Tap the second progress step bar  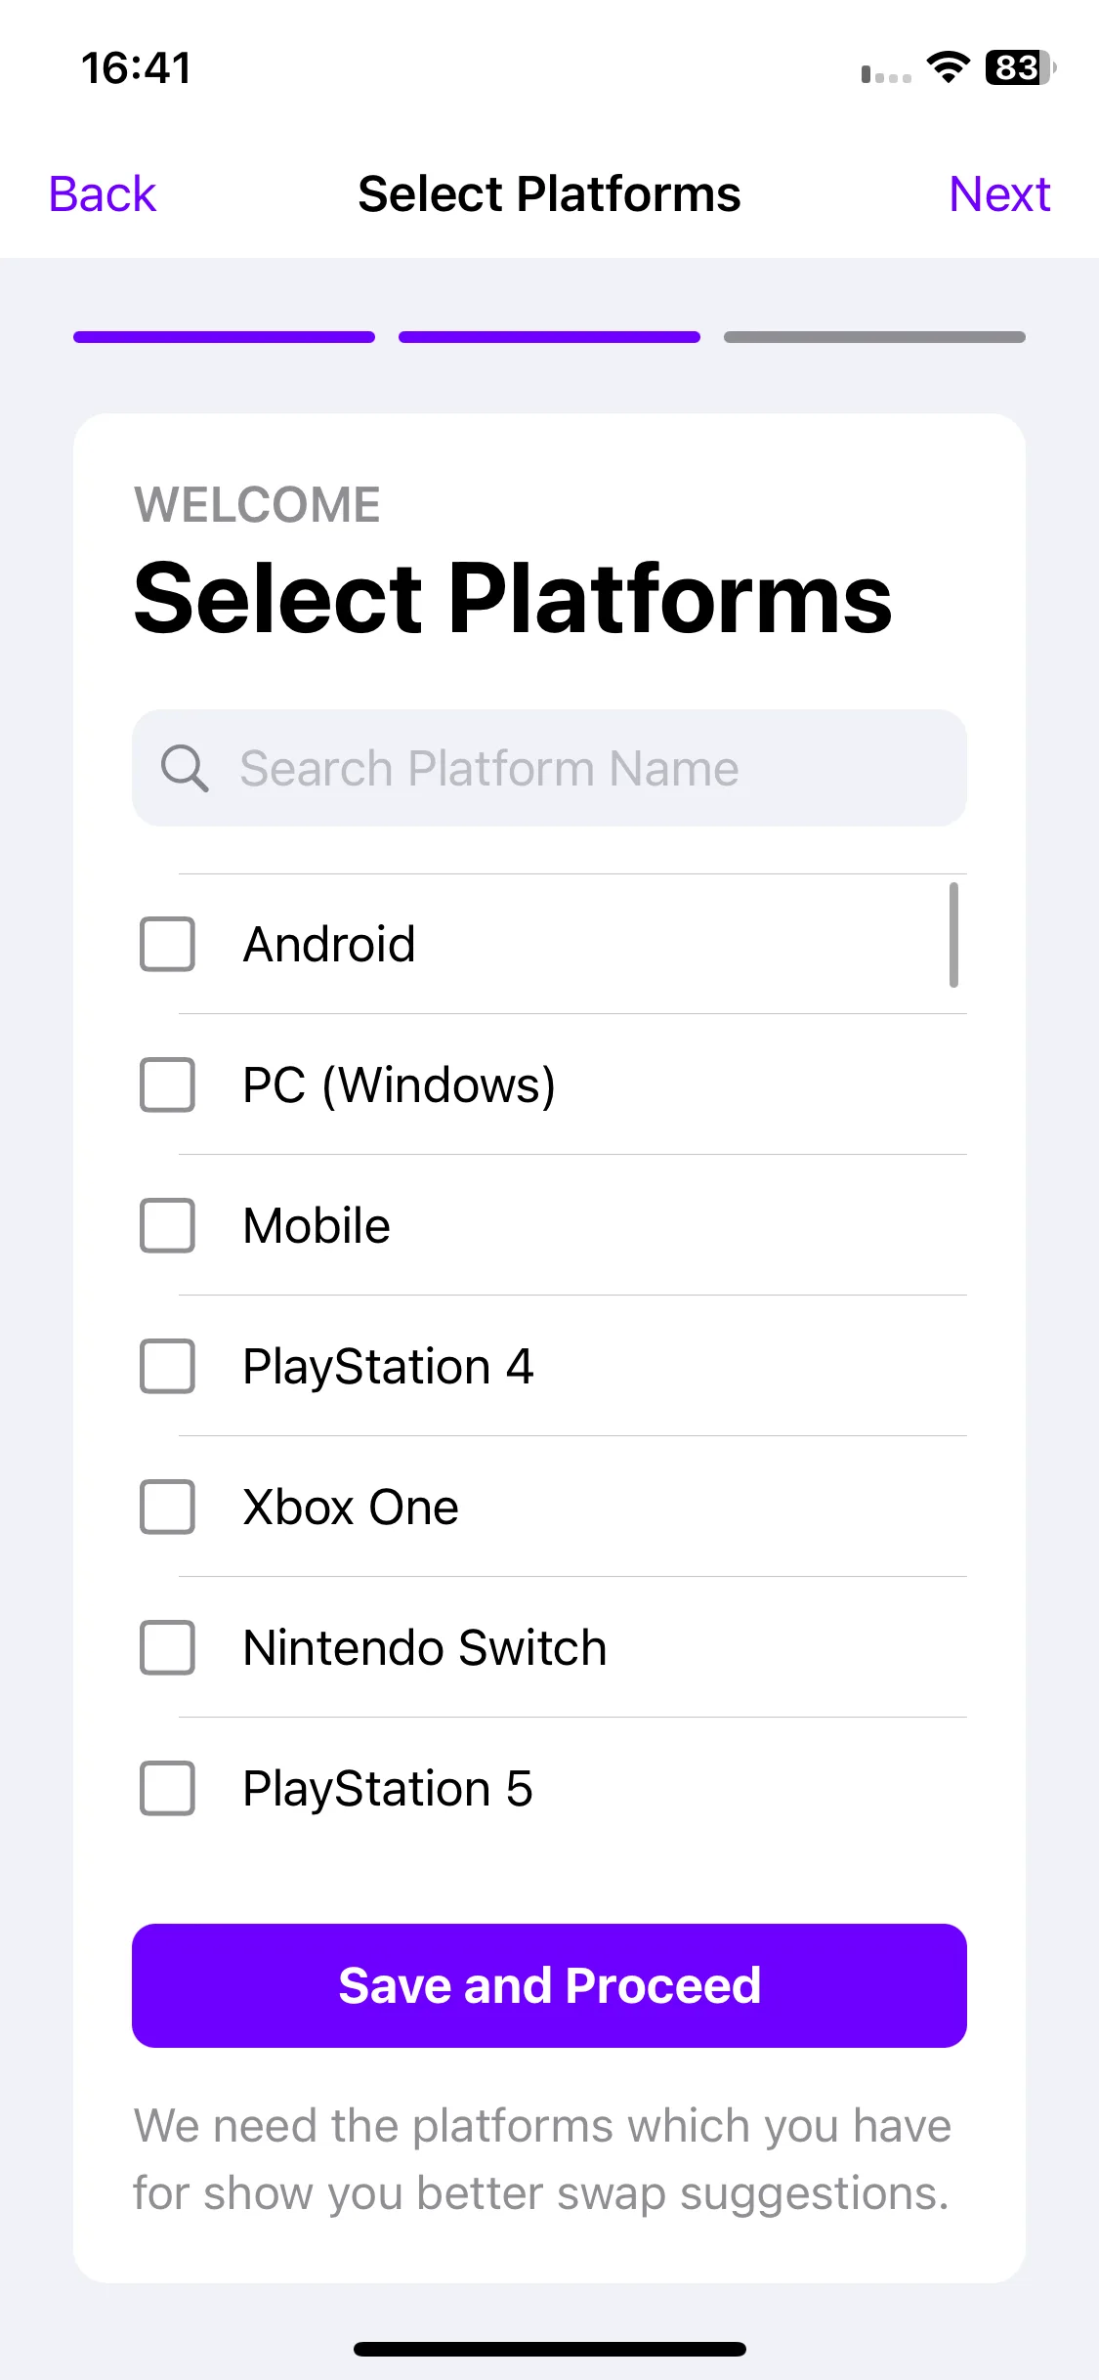549,337
